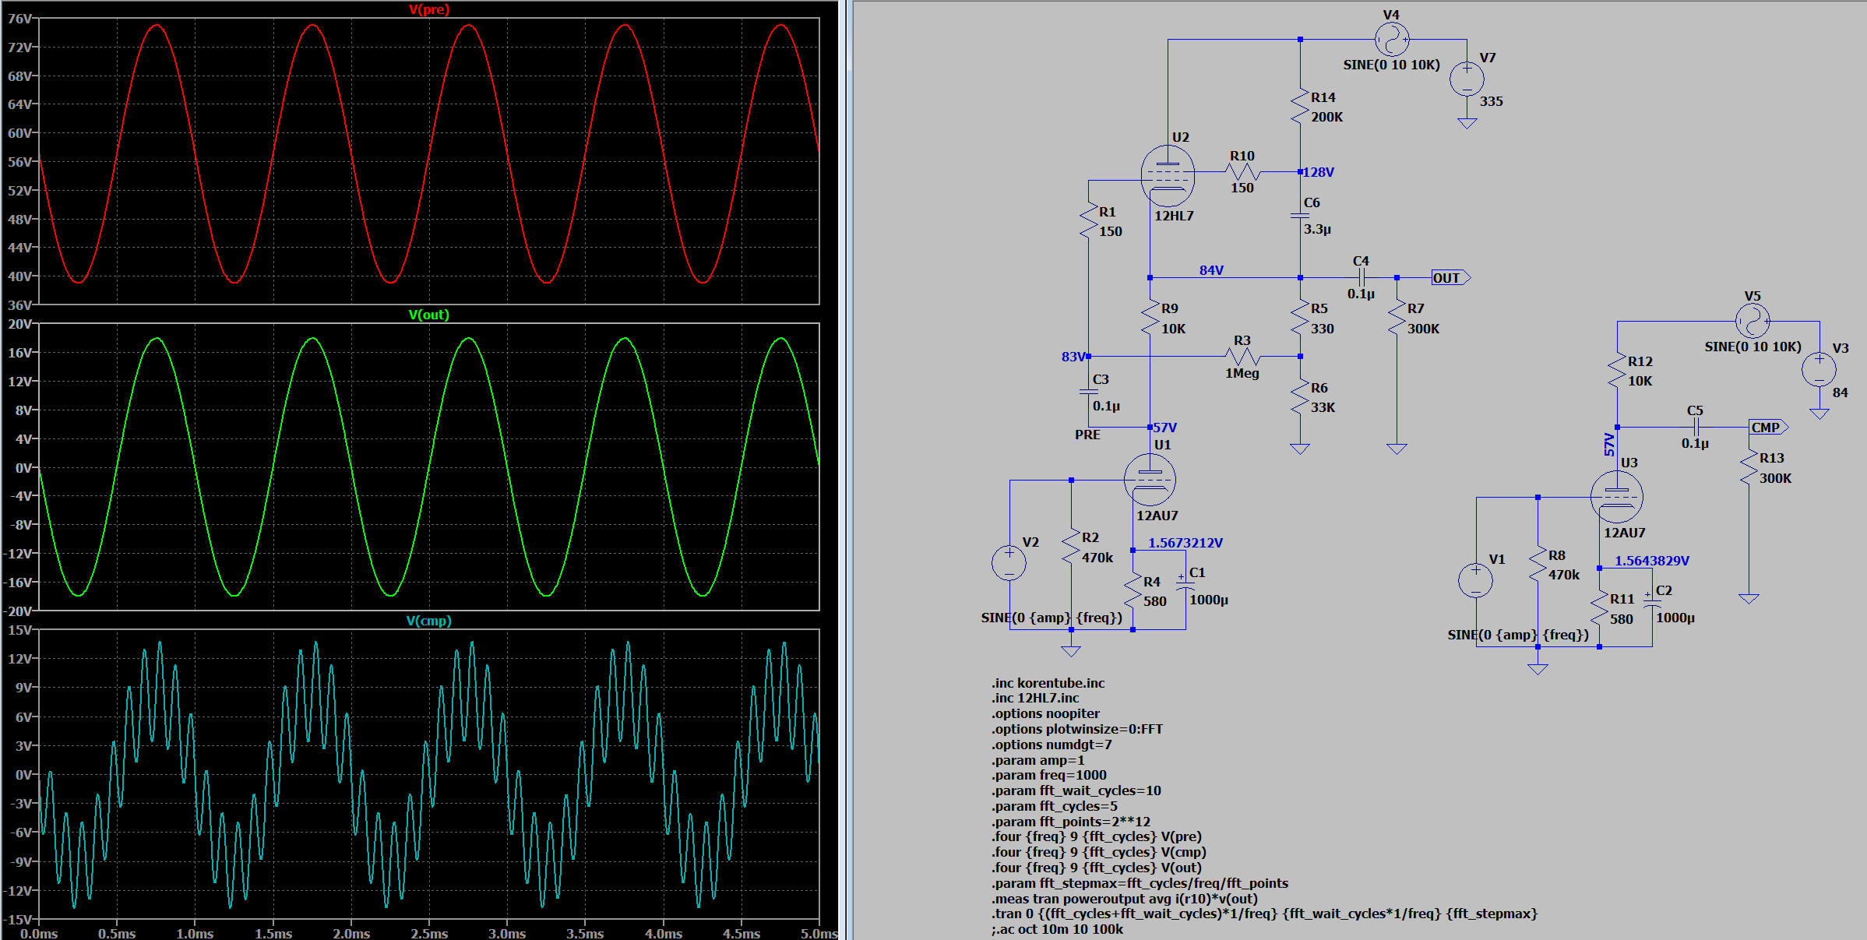
Task: Click the R6 33K resistor symbol
Action: tap(1300, 397)
